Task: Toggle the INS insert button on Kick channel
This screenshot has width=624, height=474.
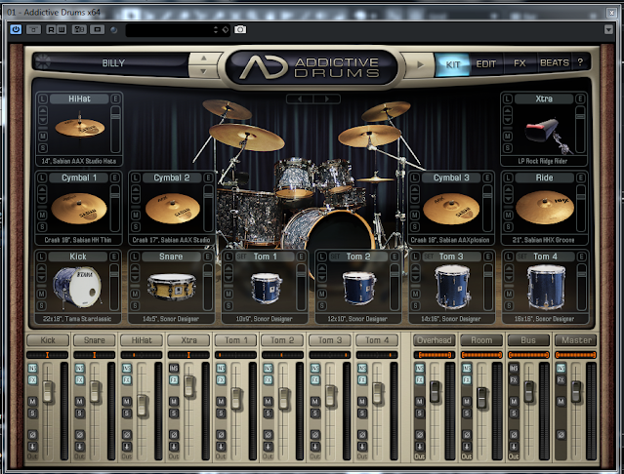Action: coord(32,369)
